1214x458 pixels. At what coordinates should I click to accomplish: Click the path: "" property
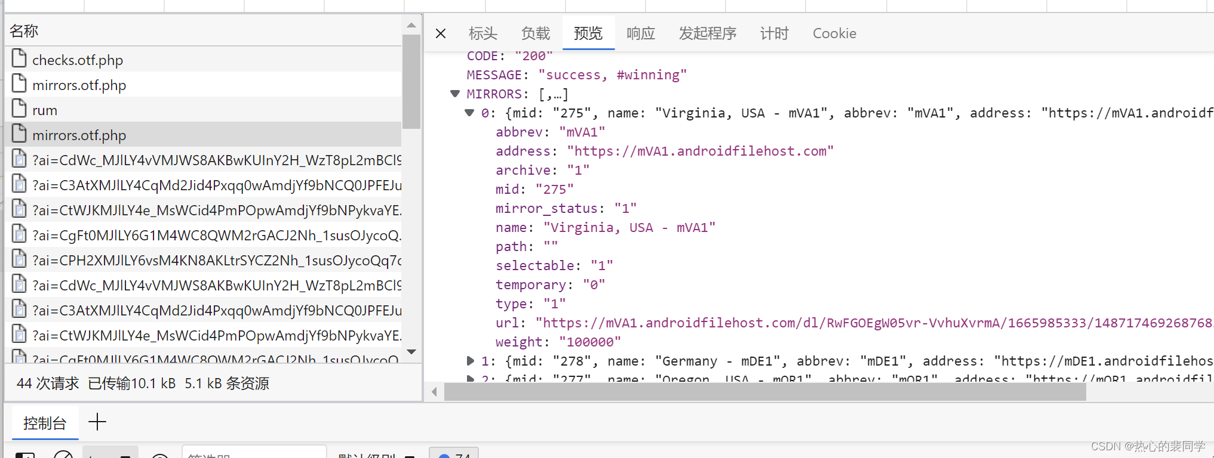(527, 246)
